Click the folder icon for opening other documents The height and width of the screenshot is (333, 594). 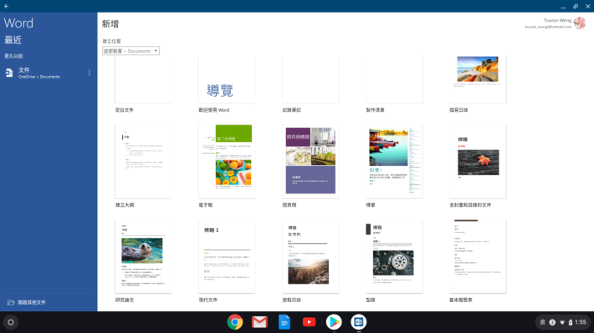11,302
